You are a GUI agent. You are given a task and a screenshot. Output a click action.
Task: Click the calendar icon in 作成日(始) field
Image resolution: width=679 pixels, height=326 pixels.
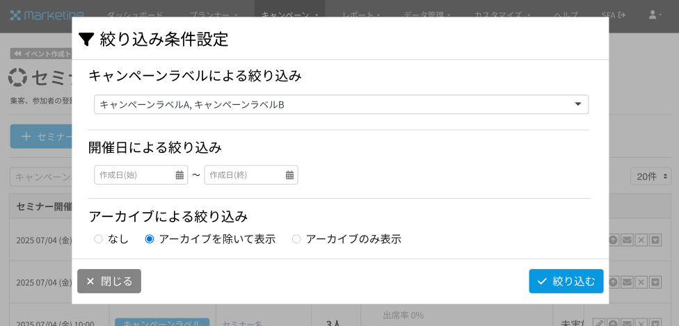point(179,175)
